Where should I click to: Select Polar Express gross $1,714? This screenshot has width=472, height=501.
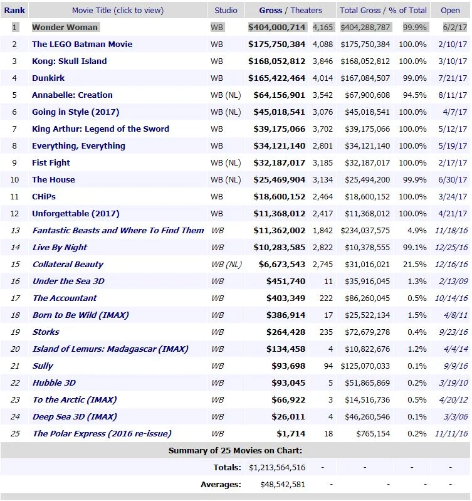(x=291, y=433)
